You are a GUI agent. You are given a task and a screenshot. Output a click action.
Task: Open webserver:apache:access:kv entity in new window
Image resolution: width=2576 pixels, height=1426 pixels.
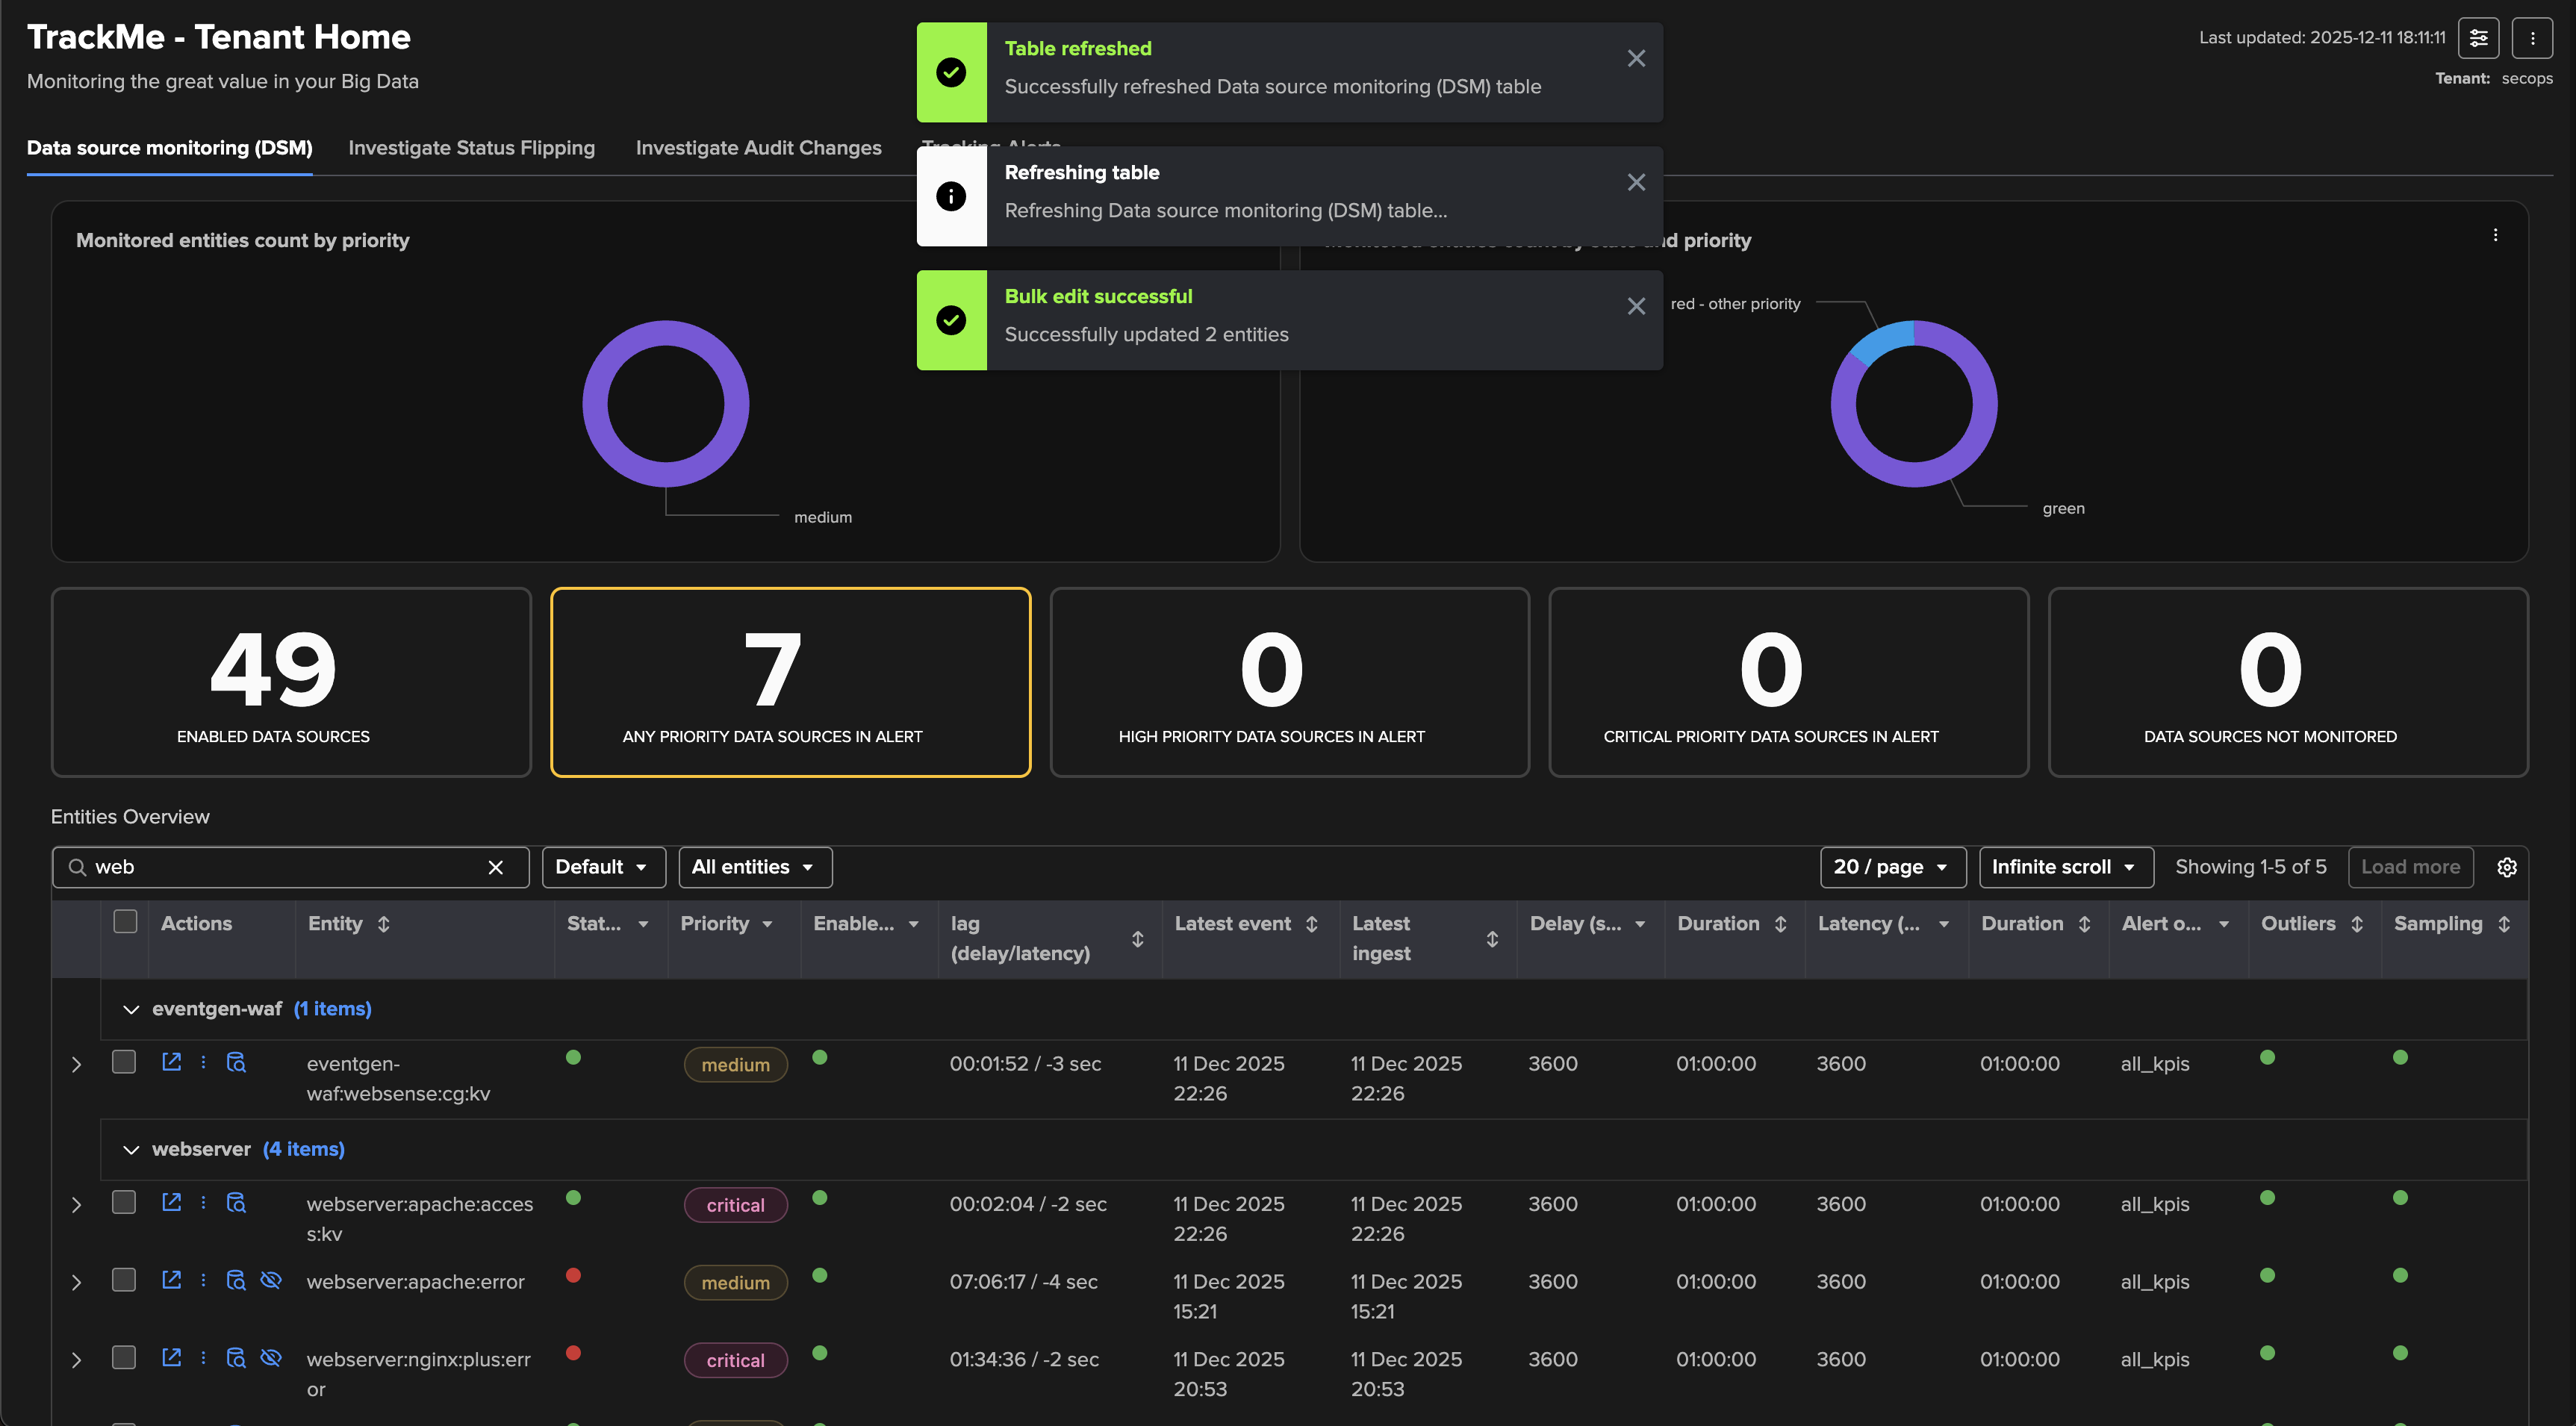pos(171,1202)
